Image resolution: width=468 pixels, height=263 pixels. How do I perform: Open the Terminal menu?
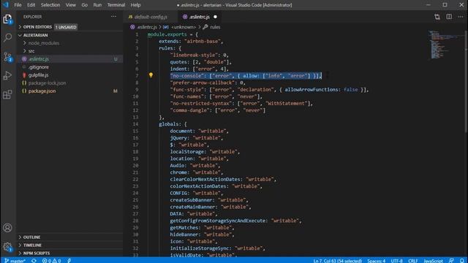(116, 5)
